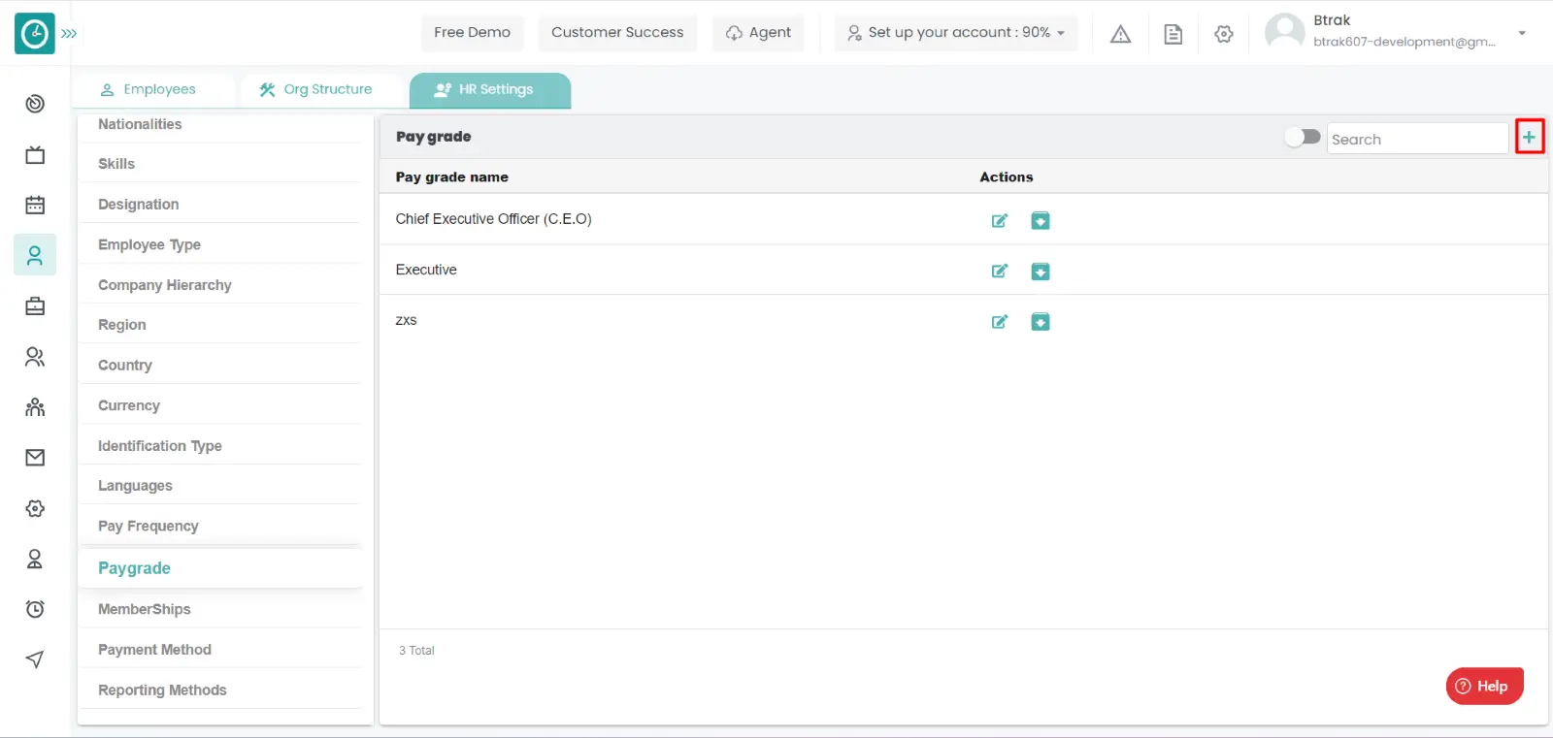This screenshot has height=738, width=1553.
Task: Open the red Help button
Action: (x=1484, y=686)
